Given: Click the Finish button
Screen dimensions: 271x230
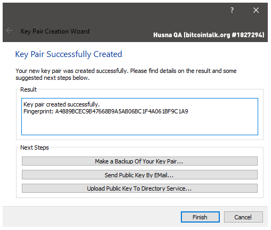Looking at the screenshot, I should (x=200, y=217).
